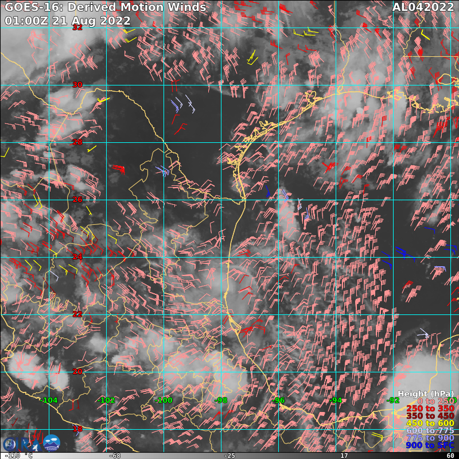The image size is (459, 459).
Task: Click the '60' colorbar tick value
Action: (450, 456)
